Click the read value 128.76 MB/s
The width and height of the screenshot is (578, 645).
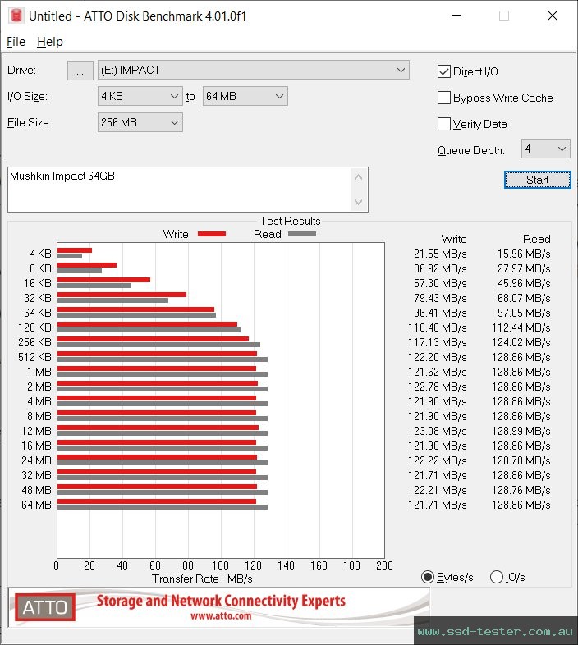(x=521, y=491)
